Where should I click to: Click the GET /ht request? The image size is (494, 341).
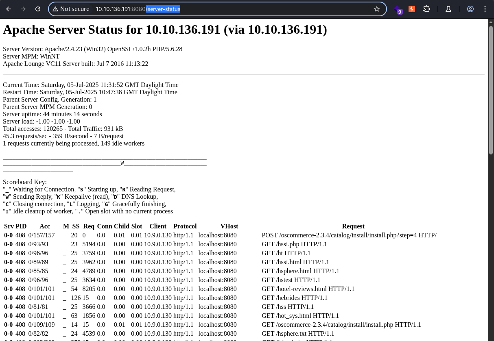[286, 253]
